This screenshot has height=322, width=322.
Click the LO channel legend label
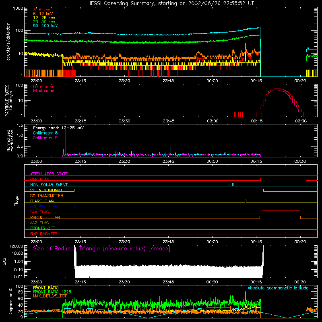pos(44,87)
